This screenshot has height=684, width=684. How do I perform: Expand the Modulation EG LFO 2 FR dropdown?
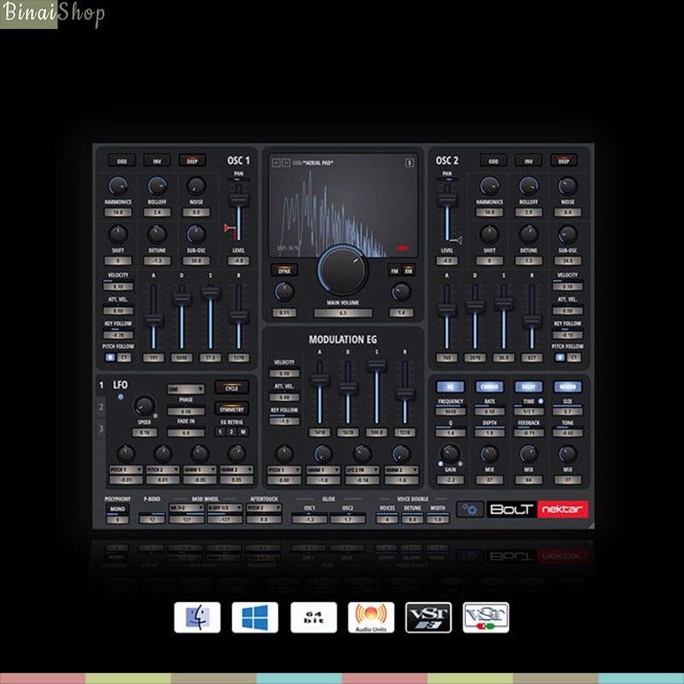363,469
